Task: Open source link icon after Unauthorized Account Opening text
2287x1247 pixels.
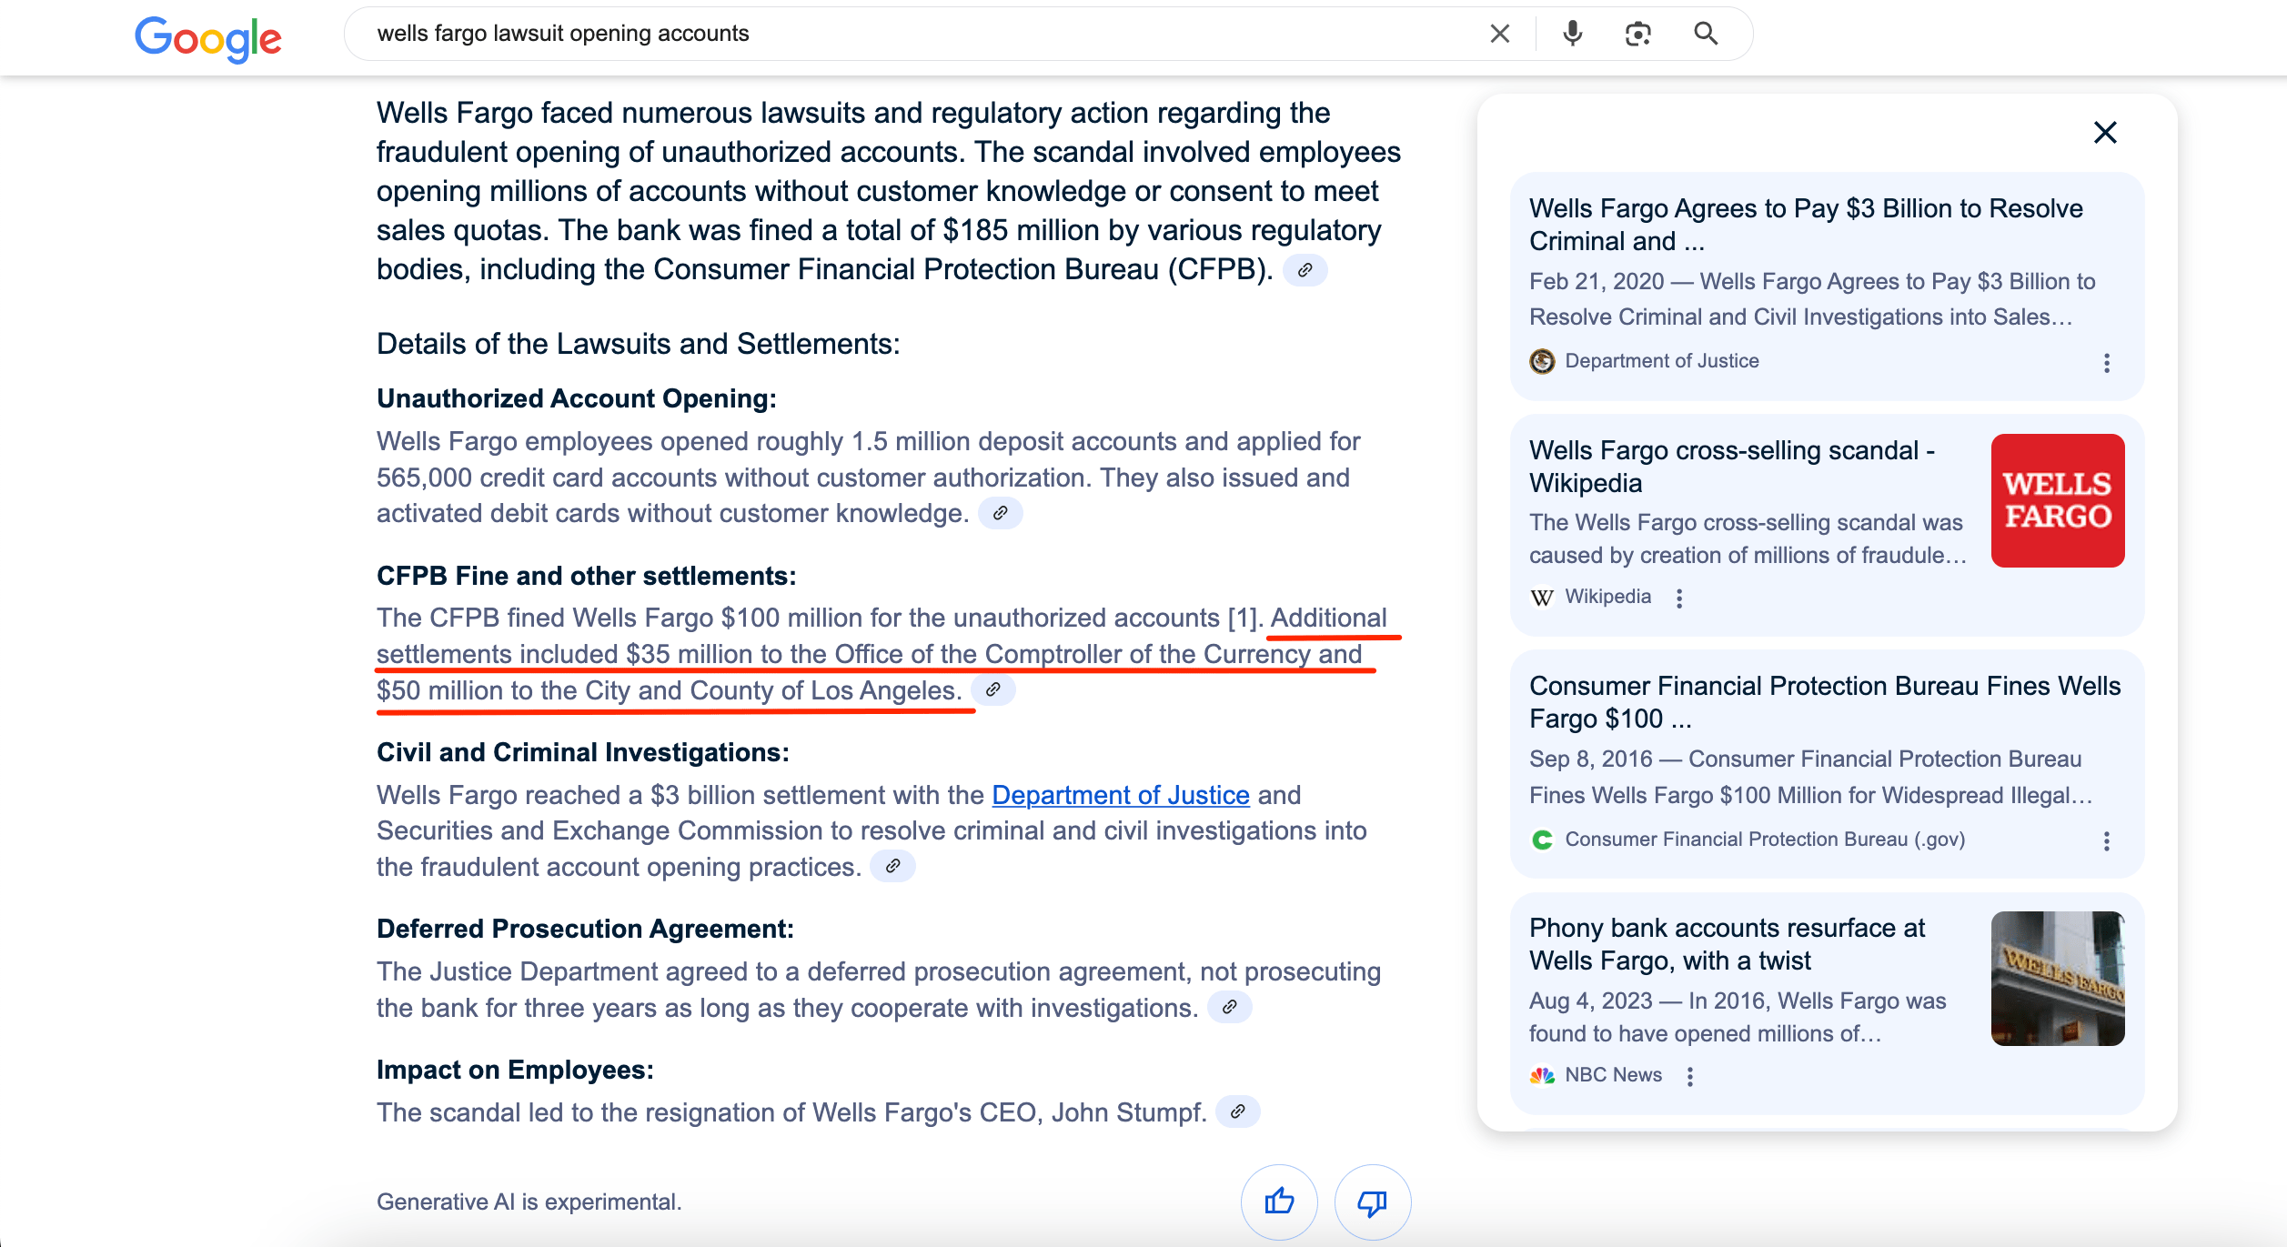Action: [1000, 513]
